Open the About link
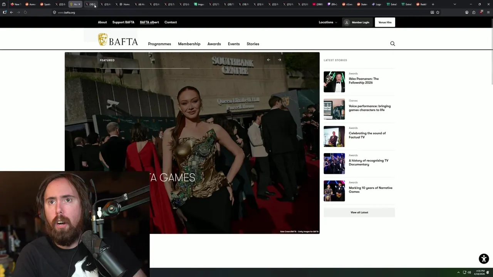The image size is (493, 277). point(102,22)
